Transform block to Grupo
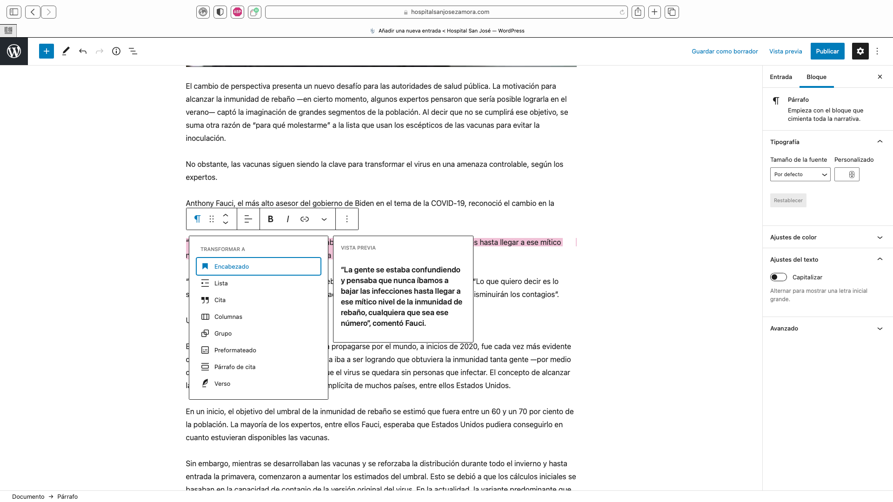893x502 pixels. (259, 333)
